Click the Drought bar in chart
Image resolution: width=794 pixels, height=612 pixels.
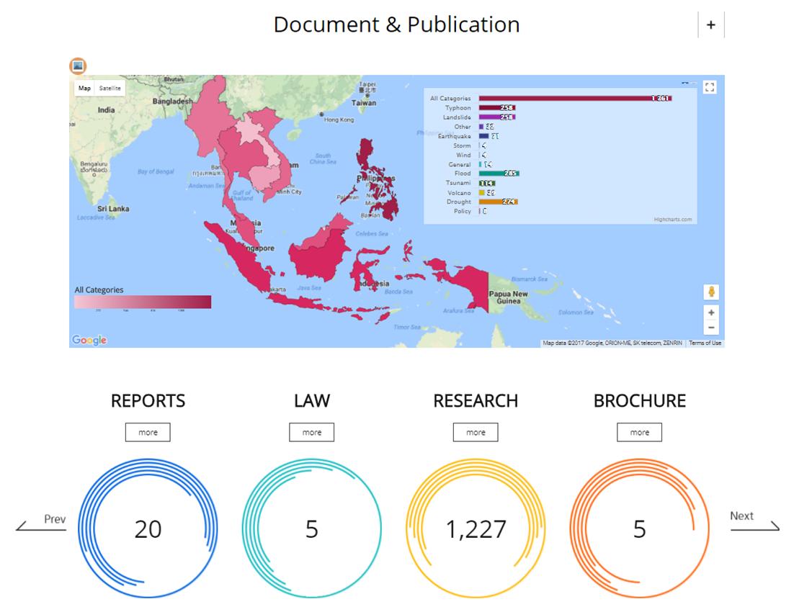pyautogui.click(x=499, y=202)
